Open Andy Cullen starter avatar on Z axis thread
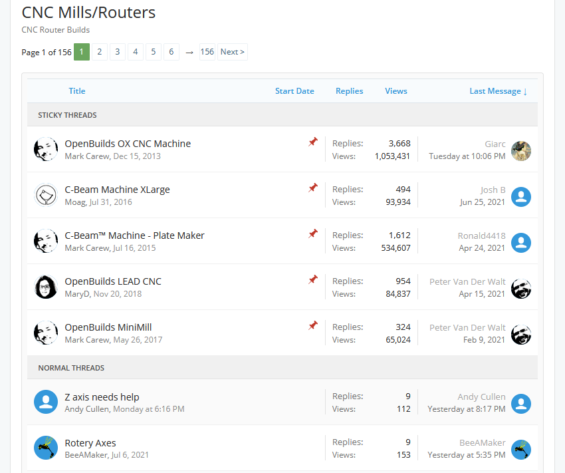This screenshot has width=565, height=473. (46, 402)
